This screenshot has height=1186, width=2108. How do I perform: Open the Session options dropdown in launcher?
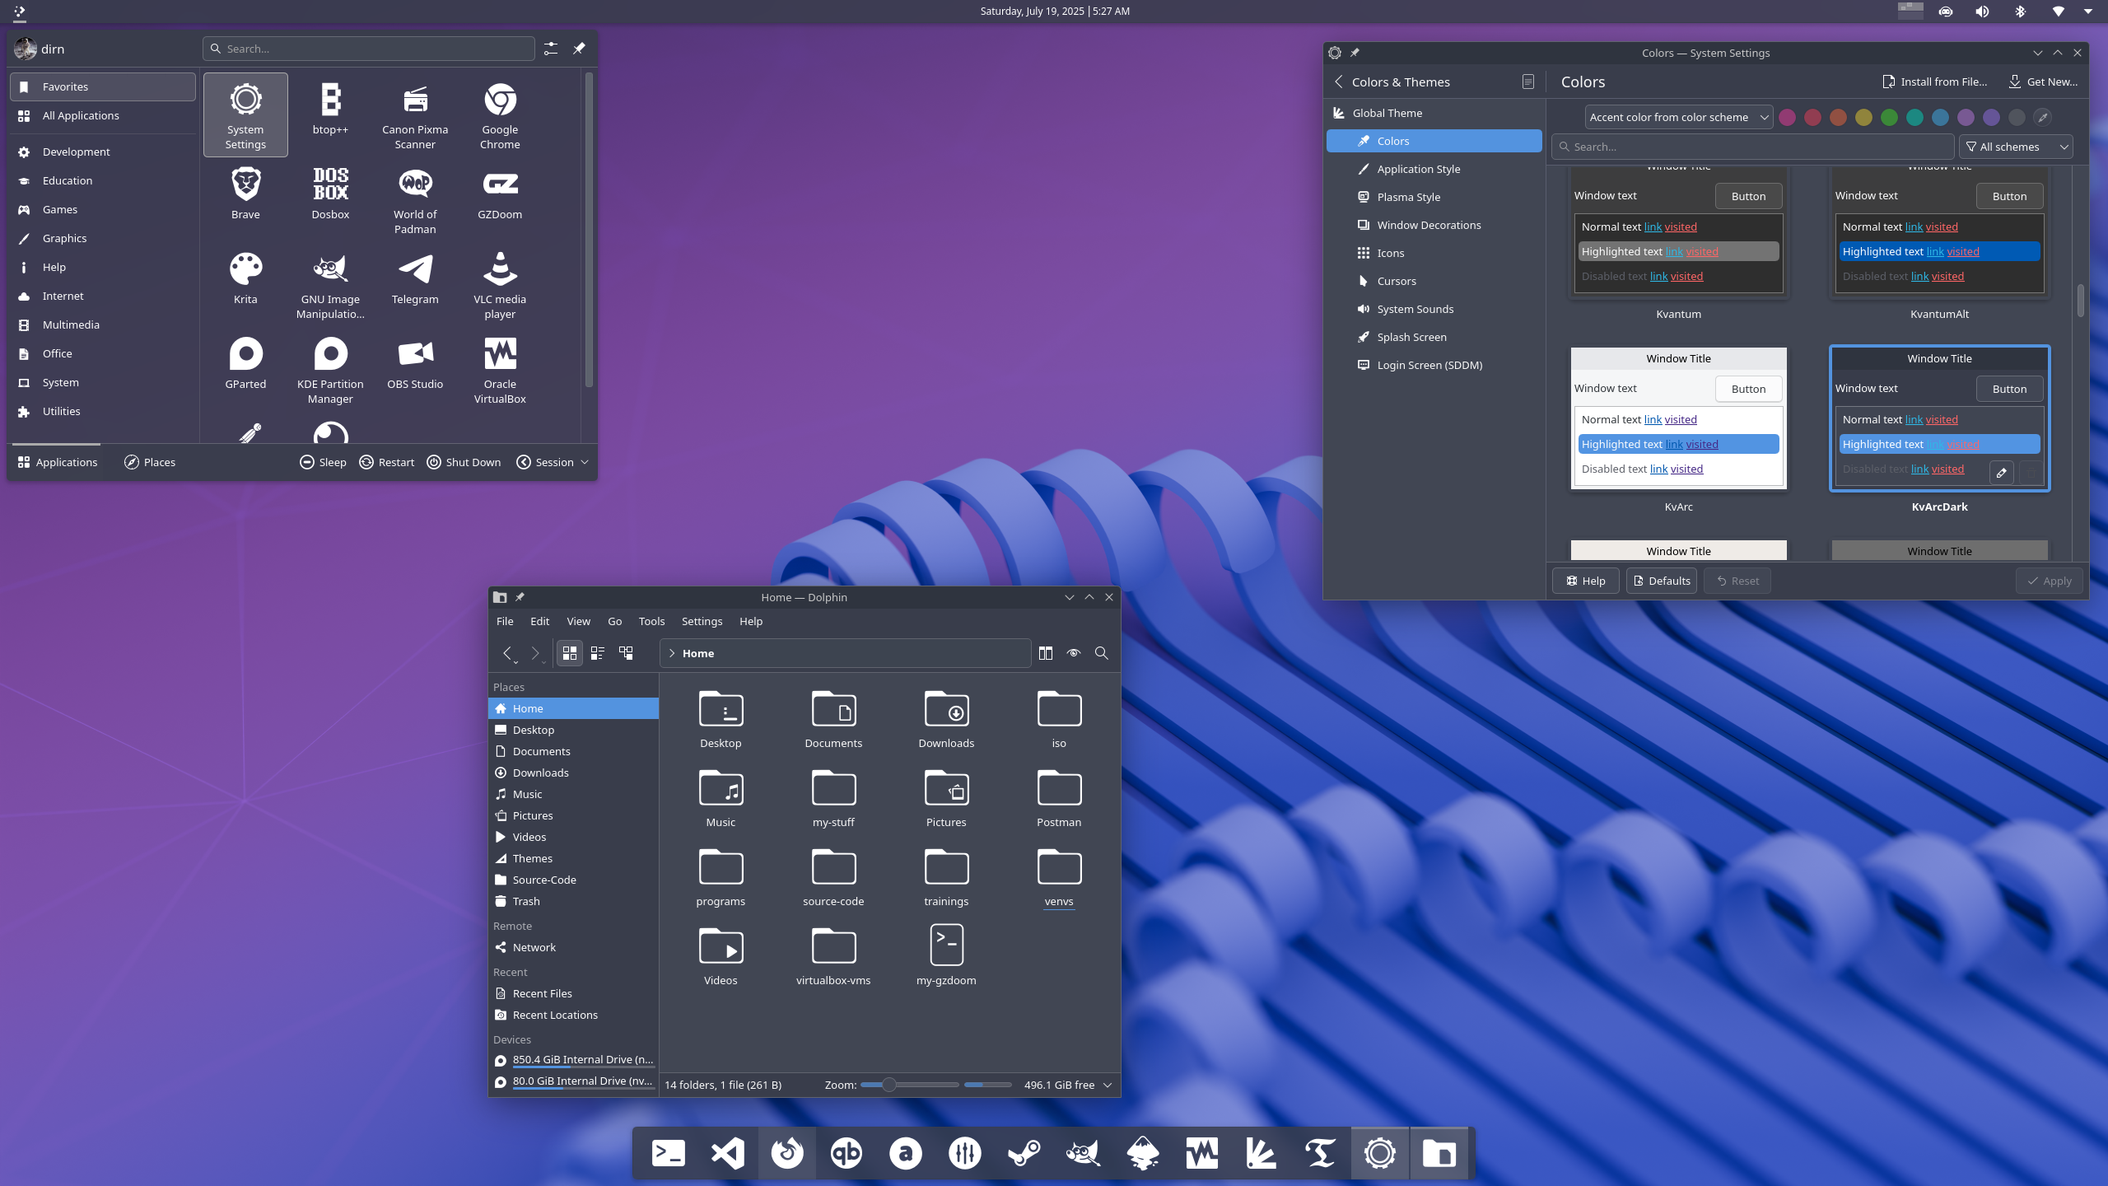point(585,462)
